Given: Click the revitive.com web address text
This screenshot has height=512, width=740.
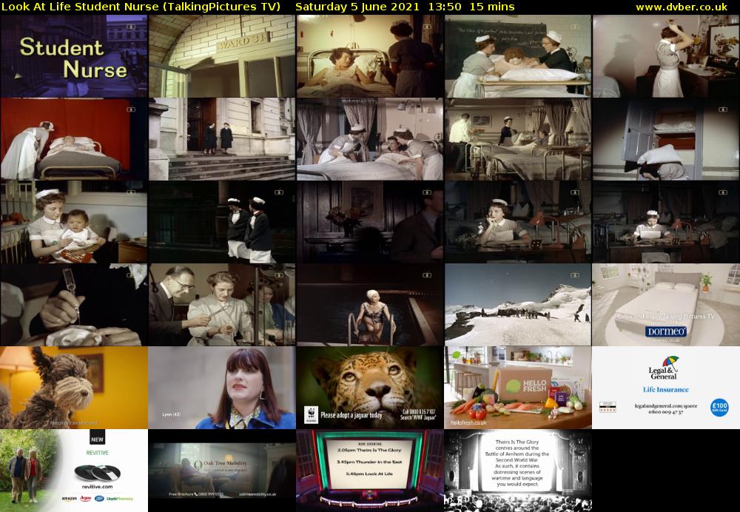Looking at the screenshot, I should click(97, 487).
